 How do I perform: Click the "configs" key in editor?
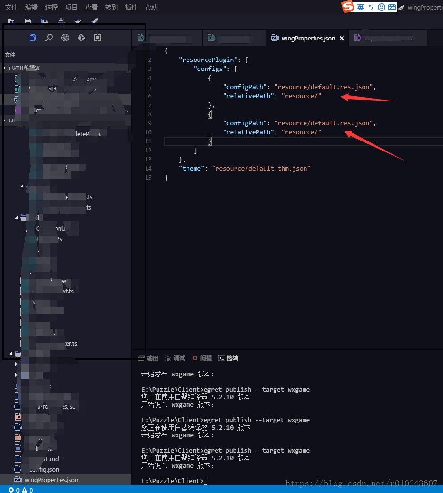coord(210,69)
